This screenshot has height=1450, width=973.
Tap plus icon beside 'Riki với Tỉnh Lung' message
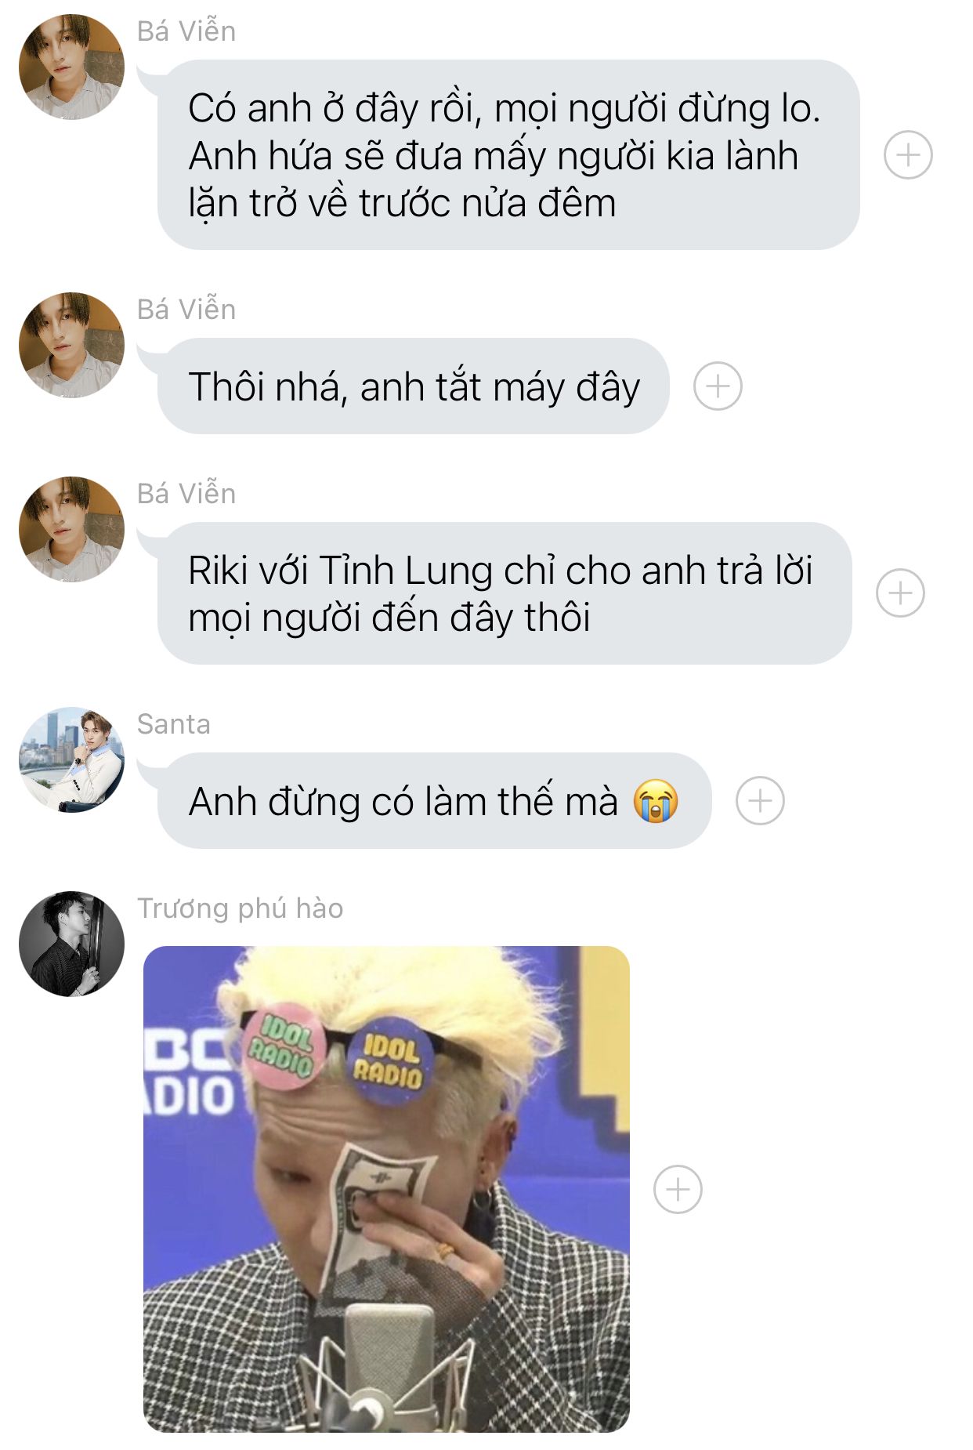[900, 593]
